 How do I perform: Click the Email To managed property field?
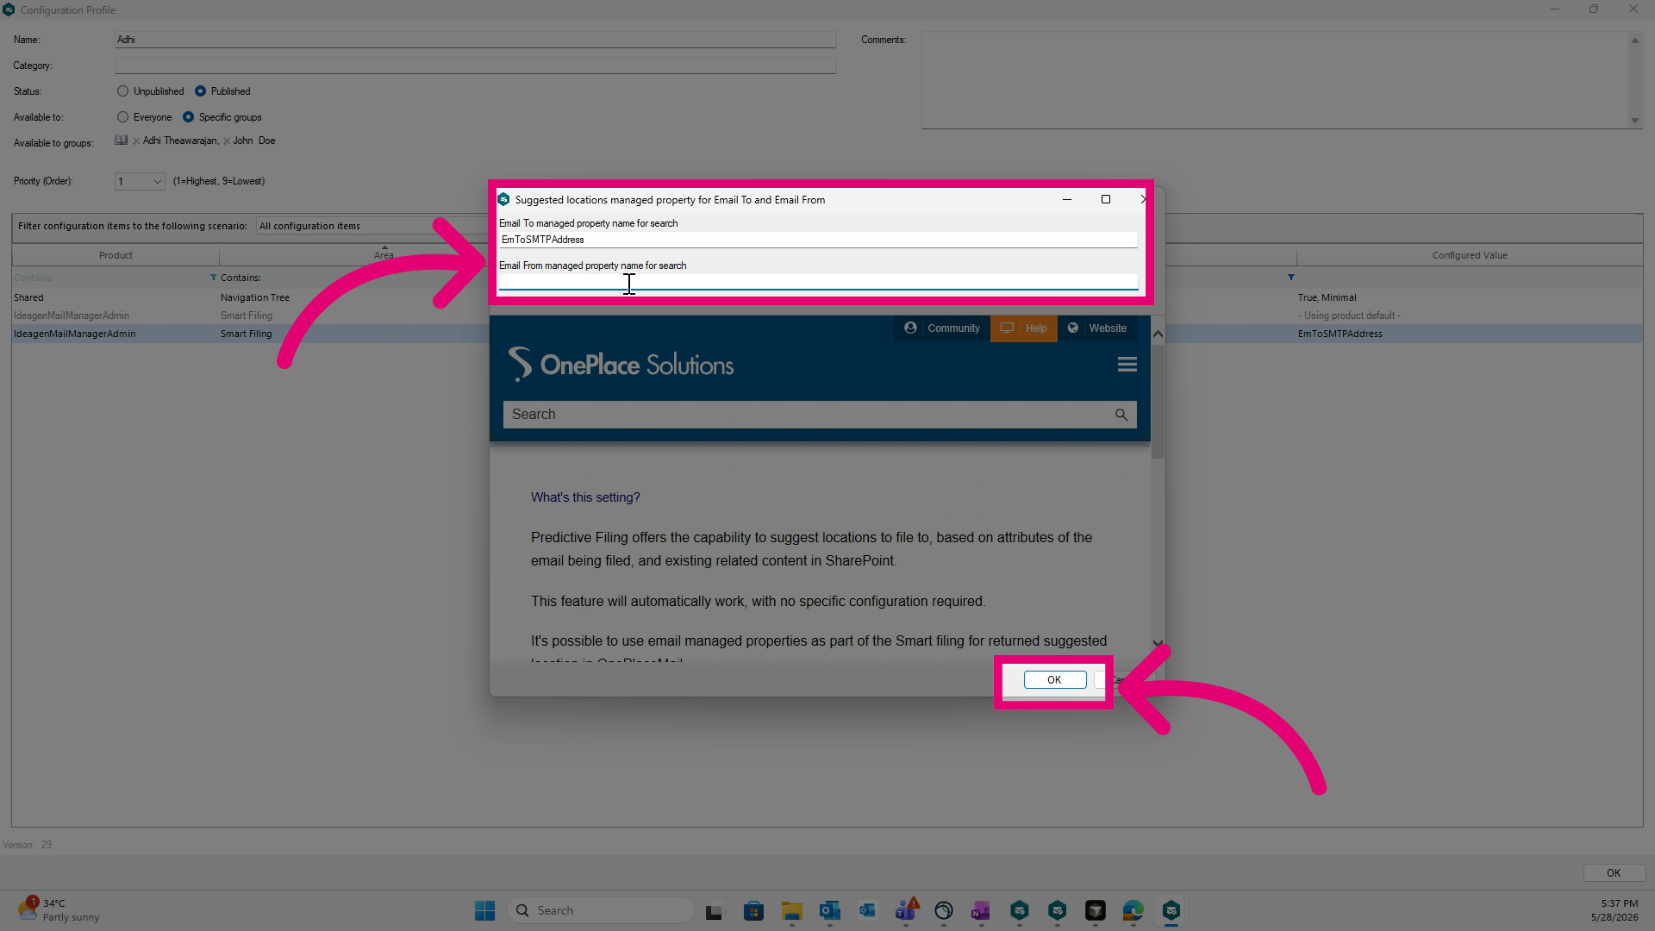tap(818, 240)
